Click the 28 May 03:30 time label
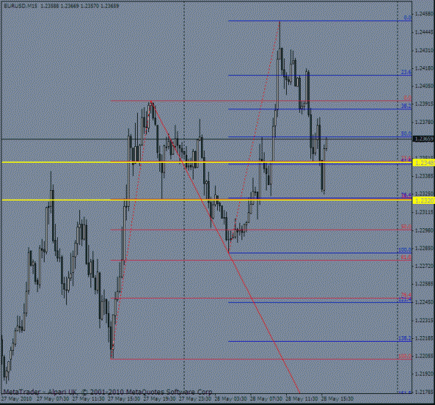The width and height of the screenshot is (435, 405). click(230, 399)
